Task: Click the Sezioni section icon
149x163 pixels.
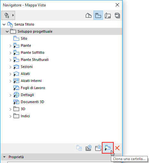Action: pyautogui.click(x=16, y=67)
